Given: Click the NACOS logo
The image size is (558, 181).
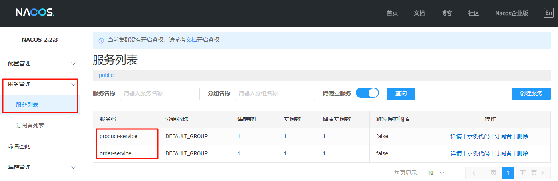Looking at the screenshot, I should (x=35, y=13).
